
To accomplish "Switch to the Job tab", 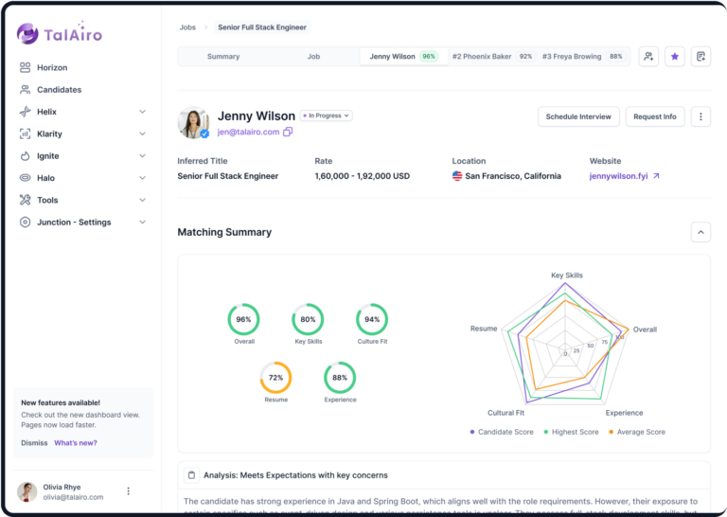I will click(x=313, y=57).
